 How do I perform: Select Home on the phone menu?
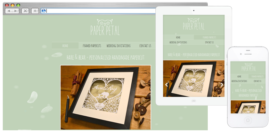pyautogui.click(x=239, y=76)
